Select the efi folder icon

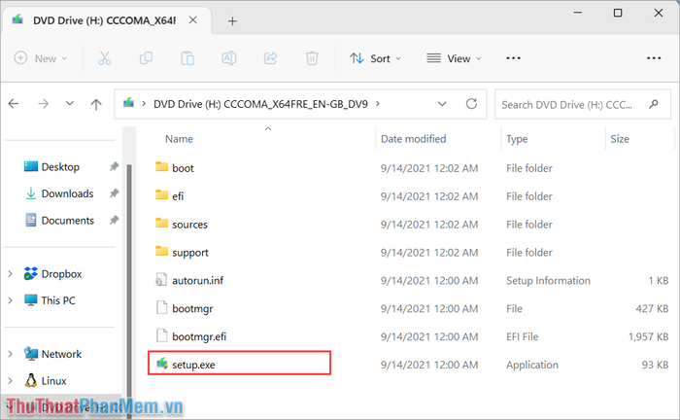[162, 195]
